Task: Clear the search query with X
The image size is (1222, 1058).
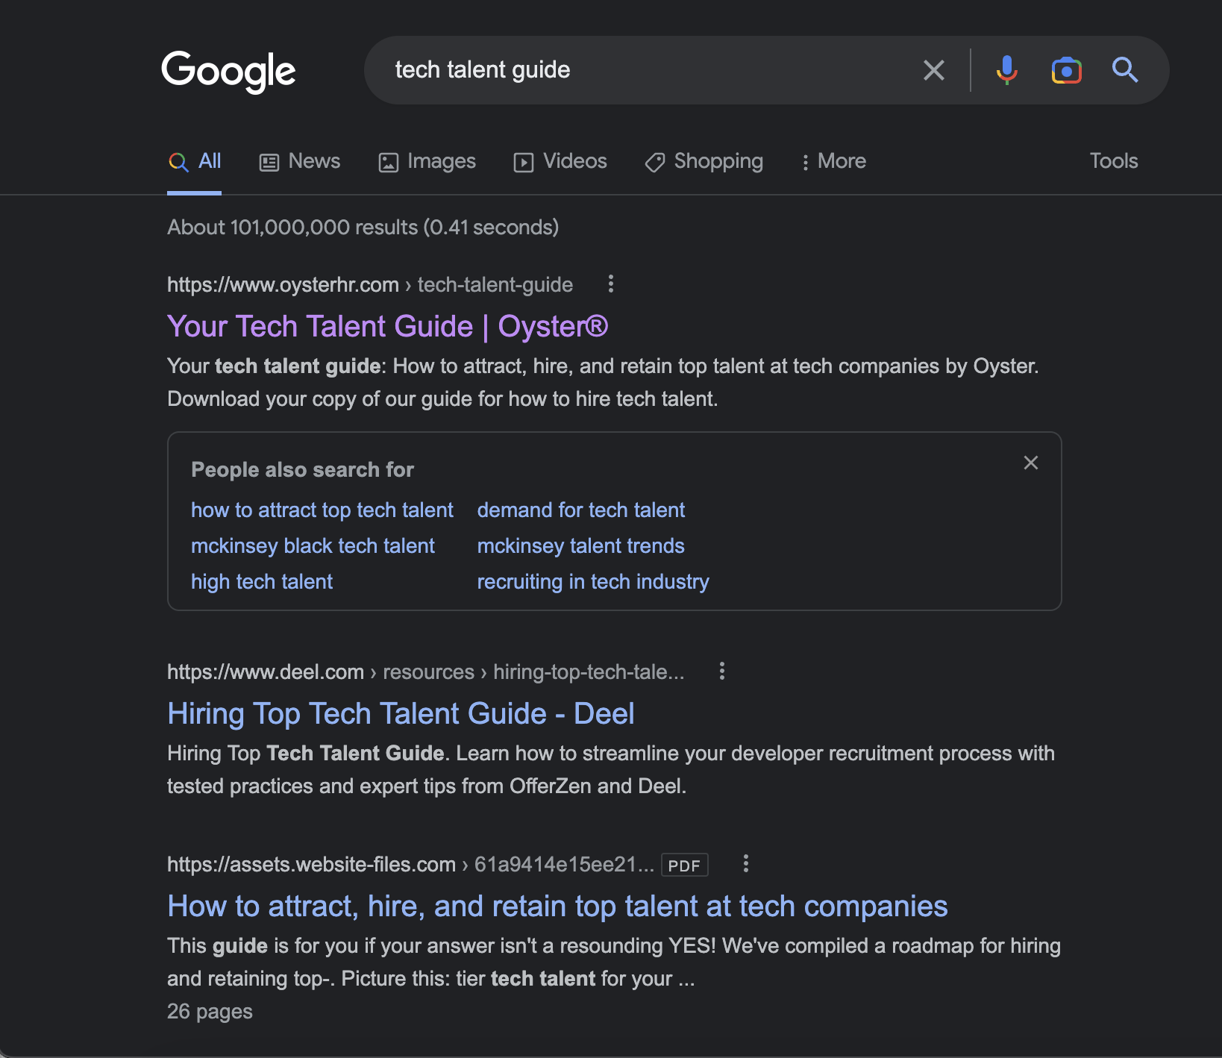Action: click(x=934, y=70)
